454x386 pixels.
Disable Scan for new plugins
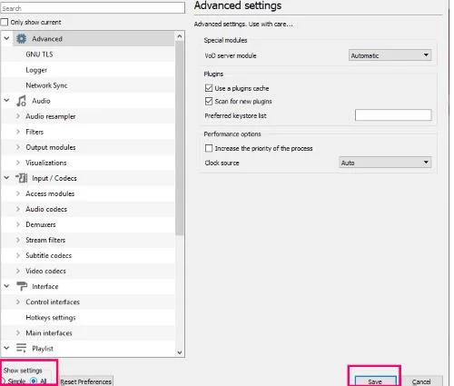[x=209, y=101]
